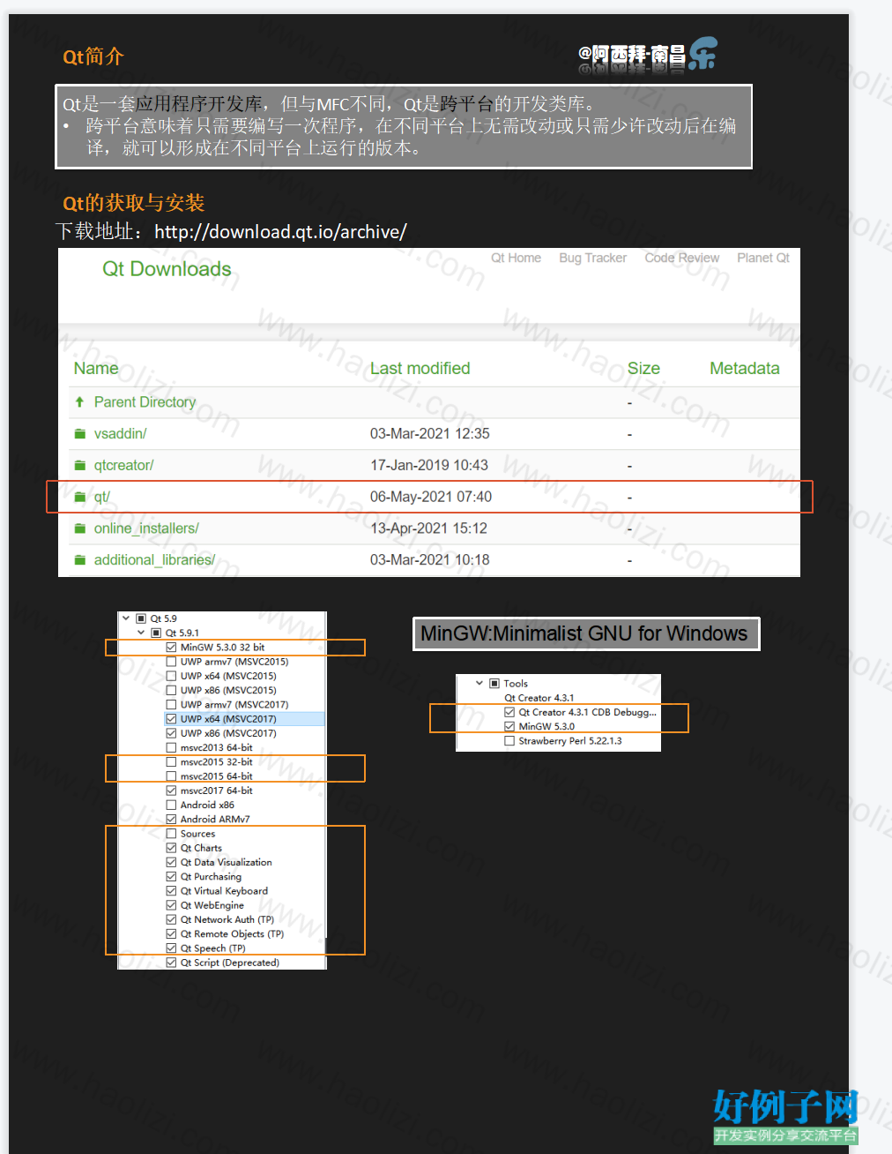Collapse the Qt 5.9 tree node
Viewport: 892px width, 1154px height.
tap(126, 618)
